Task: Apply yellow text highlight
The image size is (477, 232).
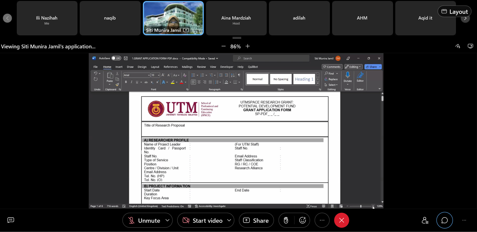Action: click(x=173, y=82)
